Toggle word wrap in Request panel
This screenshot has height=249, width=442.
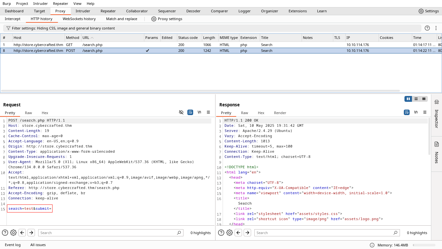(x=190, y=112)
